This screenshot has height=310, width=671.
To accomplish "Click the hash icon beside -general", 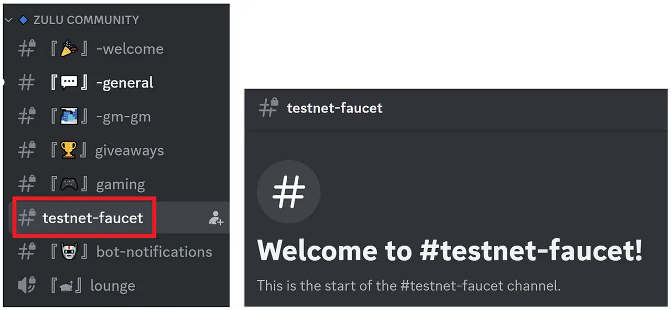I will coord(26,83).
